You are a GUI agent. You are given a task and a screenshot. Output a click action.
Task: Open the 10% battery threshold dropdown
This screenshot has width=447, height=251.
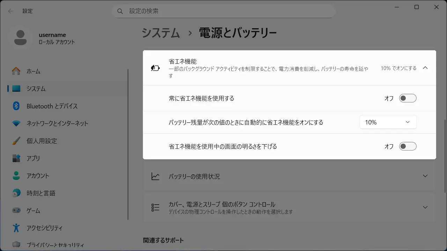point(388,122)
